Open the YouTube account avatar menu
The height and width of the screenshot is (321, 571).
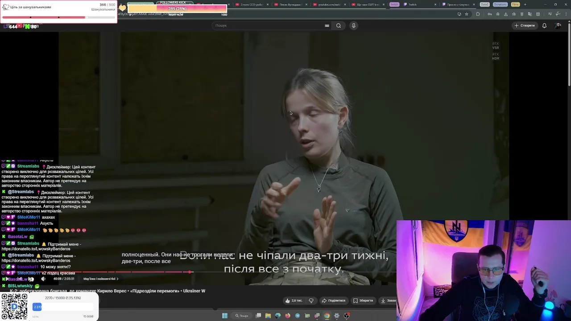[x=558, y=25]
